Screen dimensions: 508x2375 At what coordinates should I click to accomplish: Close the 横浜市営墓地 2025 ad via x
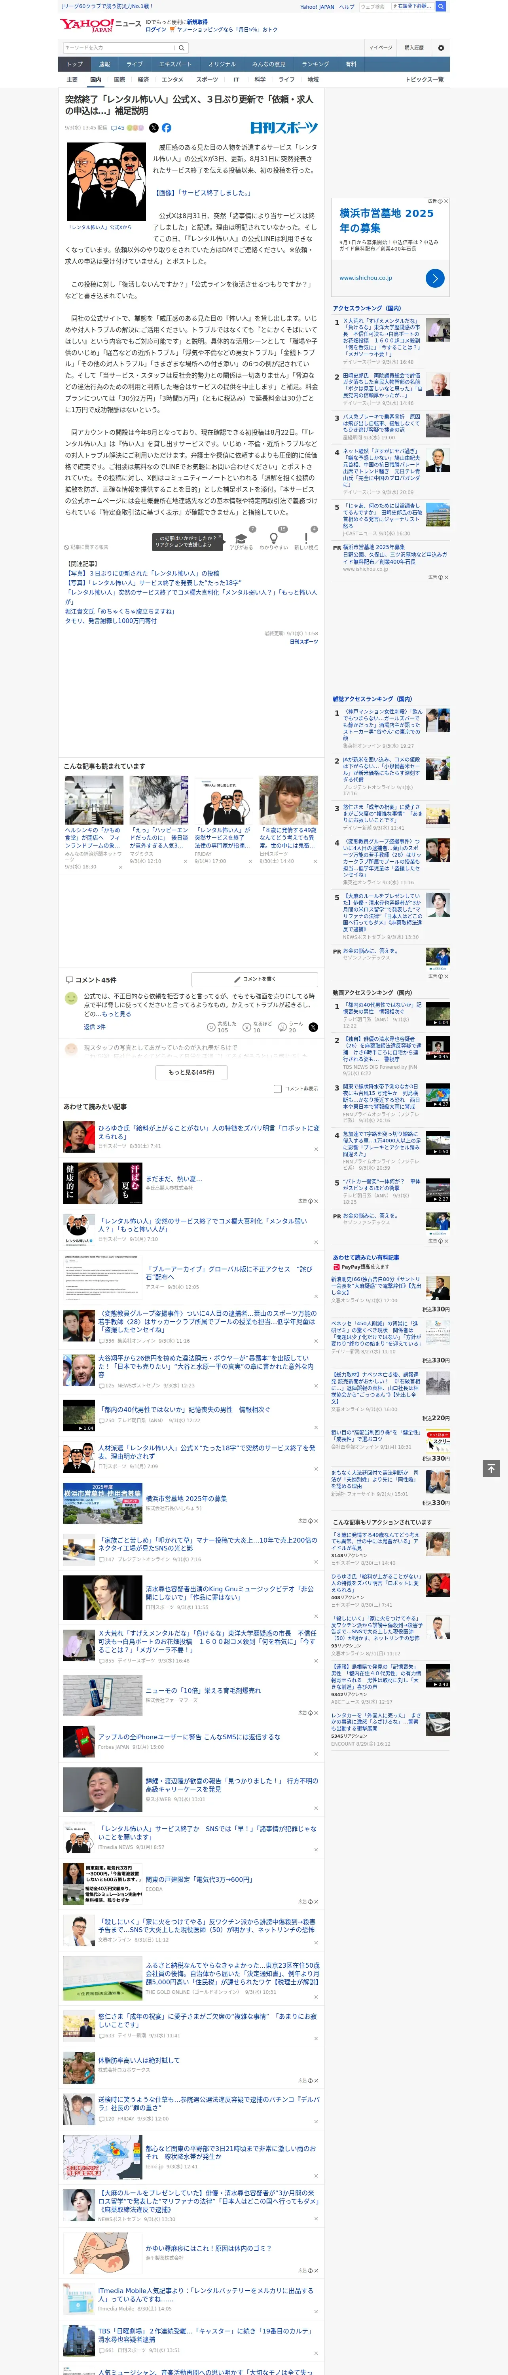click(x=446, y=201)
